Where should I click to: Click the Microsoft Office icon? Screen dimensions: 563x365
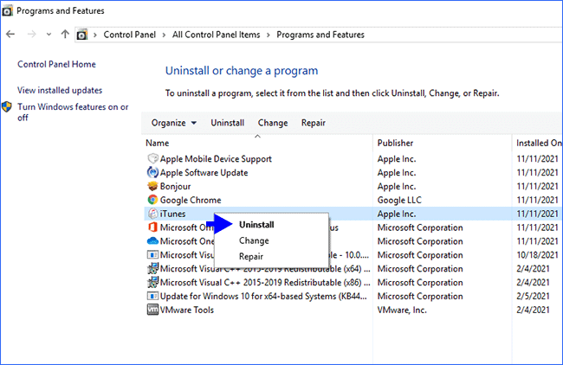[153, 227]
